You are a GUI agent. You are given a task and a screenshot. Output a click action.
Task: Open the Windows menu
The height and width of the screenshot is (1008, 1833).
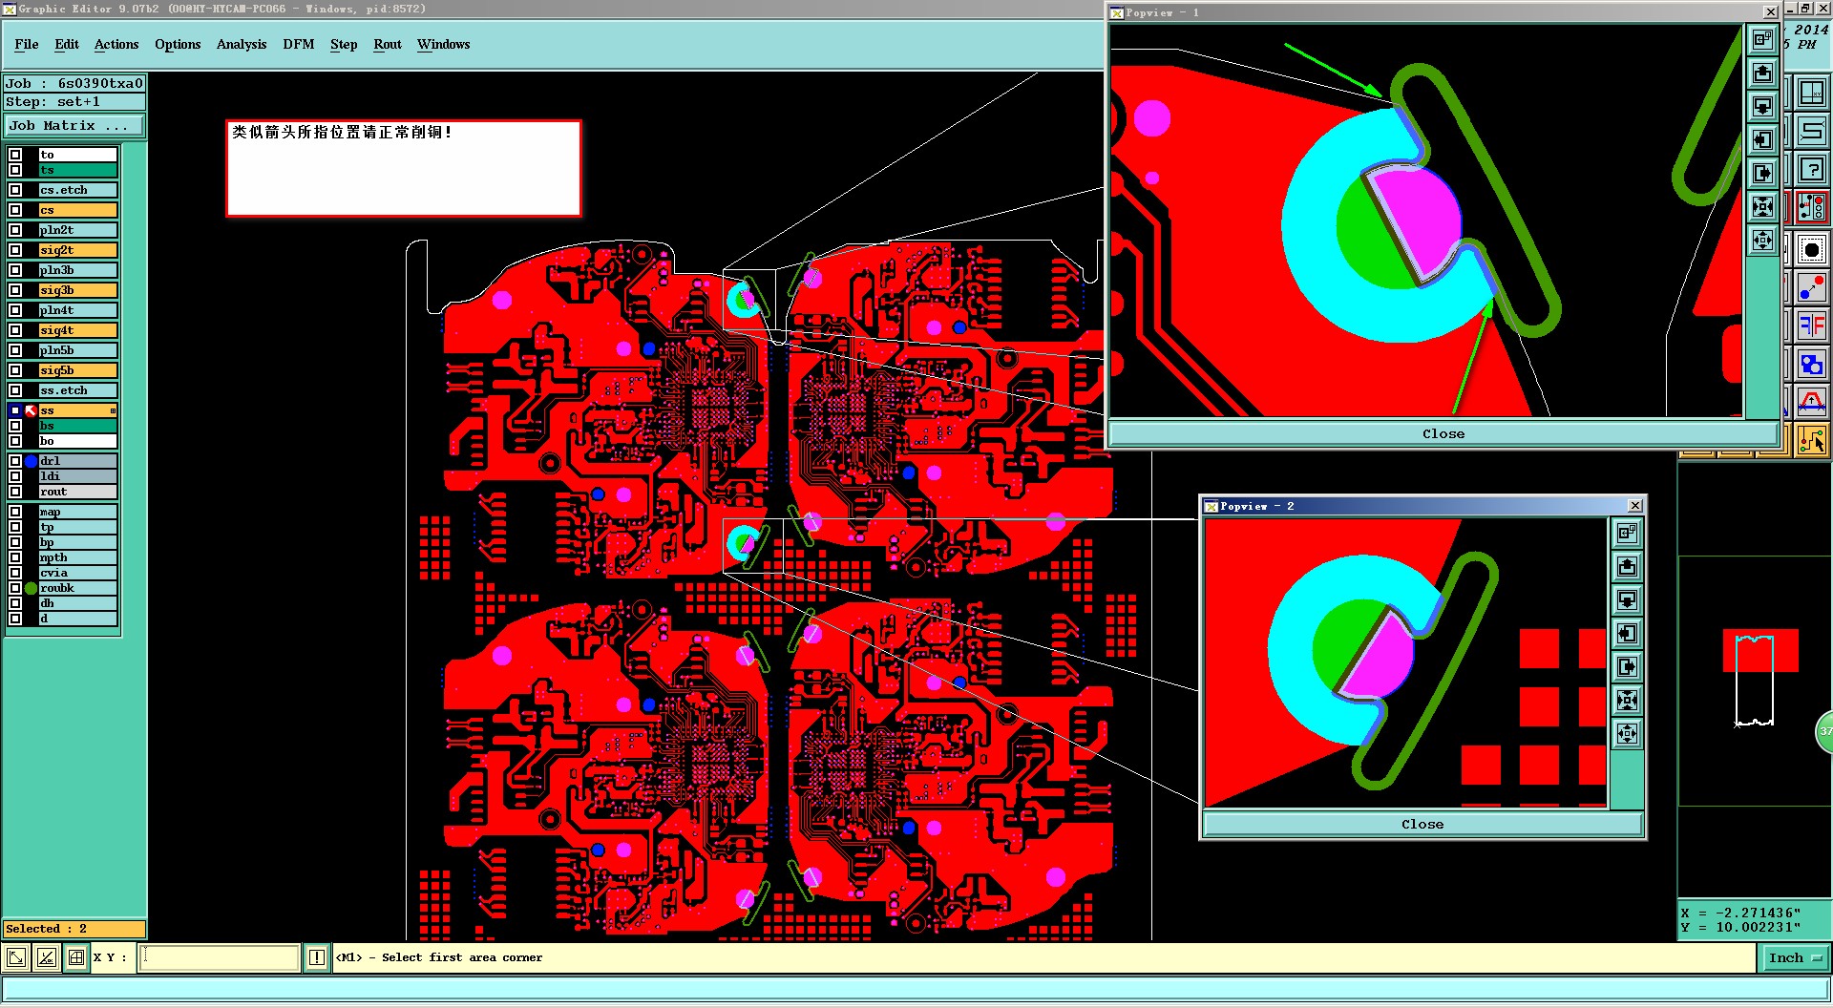pyautogui.click(x=444, y=44)
